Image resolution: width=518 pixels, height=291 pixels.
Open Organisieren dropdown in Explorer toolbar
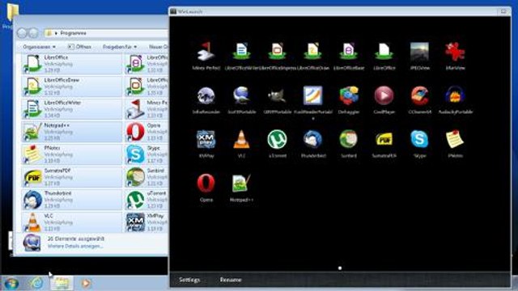40,47
